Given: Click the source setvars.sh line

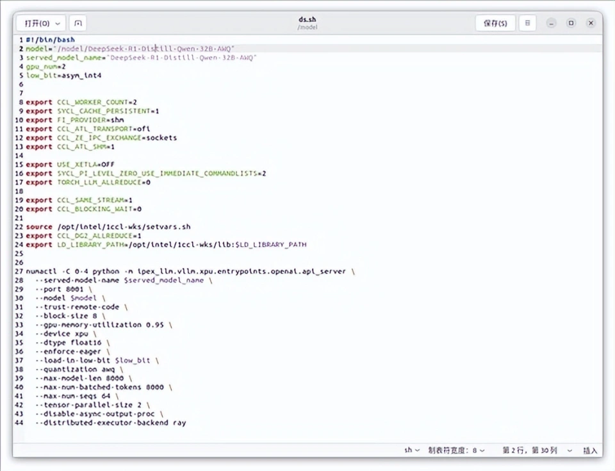Looking at the screenshot, I should [108, 227].
